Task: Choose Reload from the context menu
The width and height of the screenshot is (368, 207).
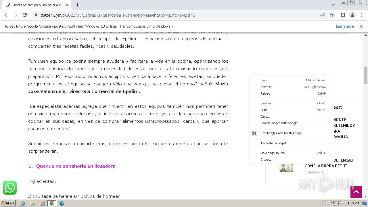Action: tap(292, 93)
